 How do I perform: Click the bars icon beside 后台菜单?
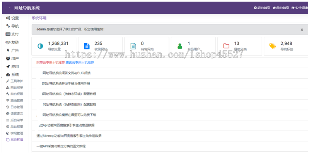coord(8,120)
